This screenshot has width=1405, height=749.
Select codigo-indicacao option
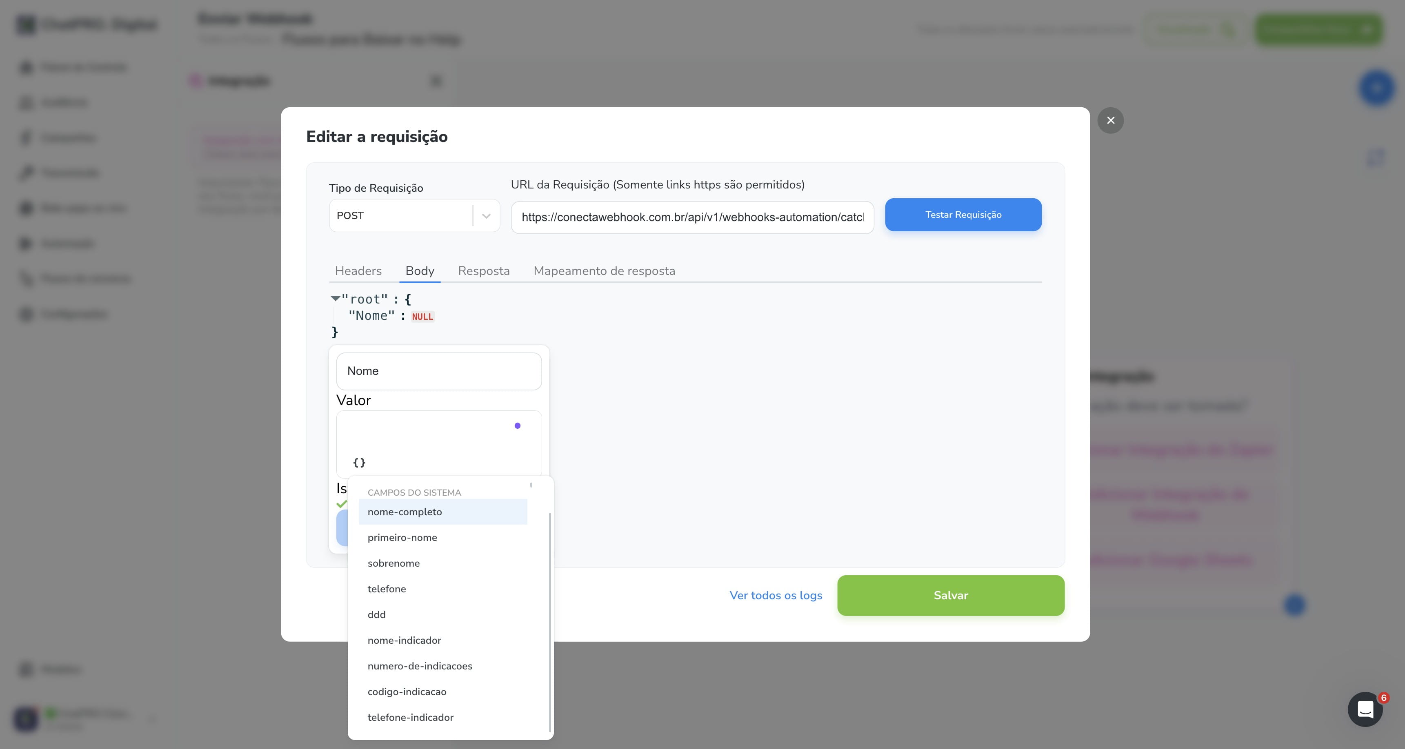pyautogui.click(x=443, y=692)
